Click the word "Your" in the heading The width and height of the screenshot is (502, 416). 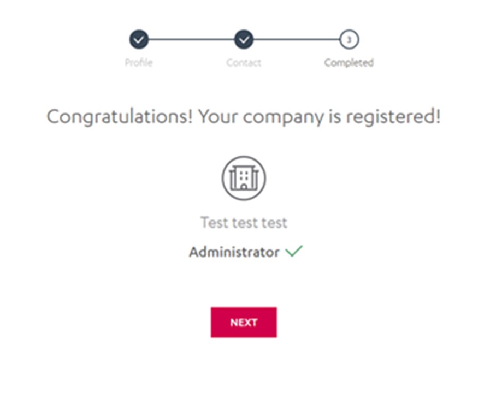[217, 117]
